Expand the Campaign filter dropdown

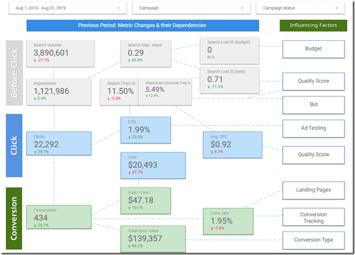[190, 8]
